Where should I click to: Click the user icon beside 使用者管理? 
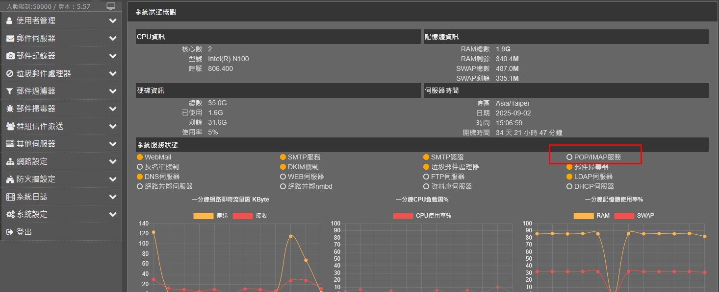click(10, 21)
